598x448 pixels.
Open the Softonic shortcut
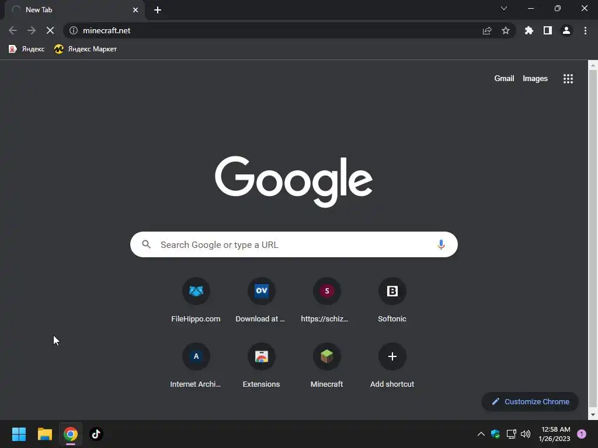click(392, 300)
